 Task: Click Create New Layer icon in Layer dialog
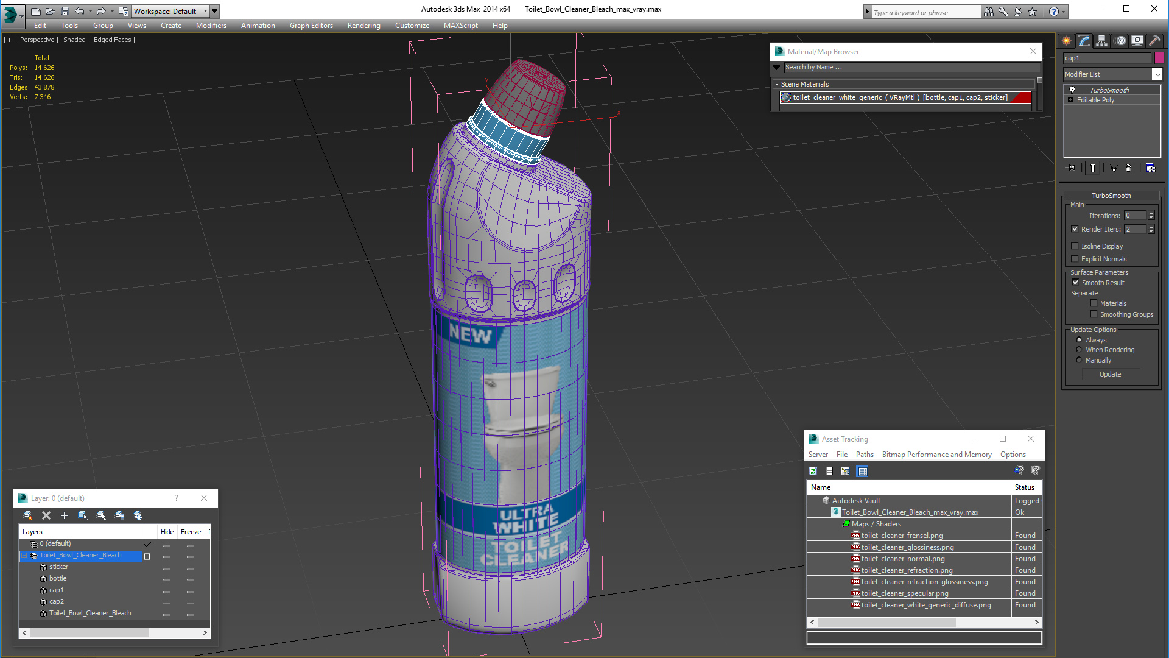[x=28, y=515]
